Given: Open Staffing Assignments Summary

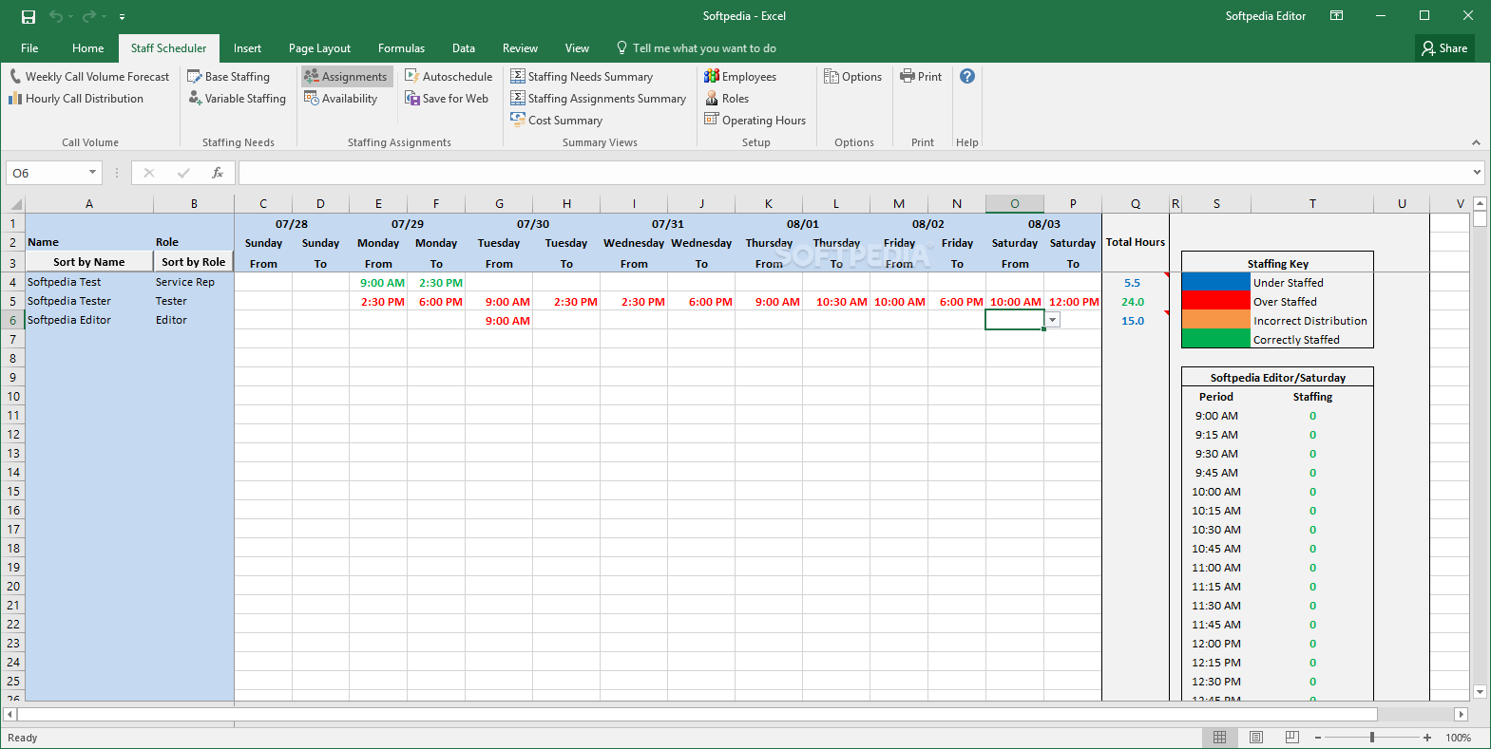Looking at the screenshot, I should [x=598, y=99].
